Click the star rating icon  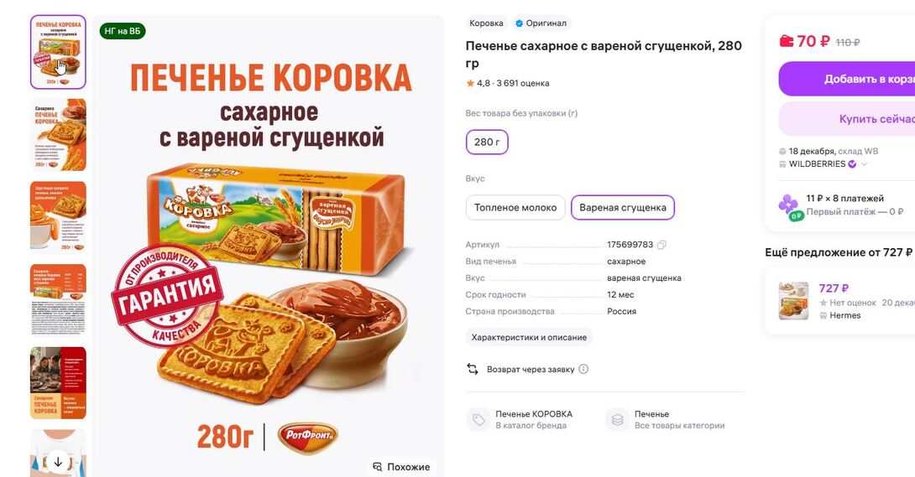pyautogui.click(x=470, y=83)
